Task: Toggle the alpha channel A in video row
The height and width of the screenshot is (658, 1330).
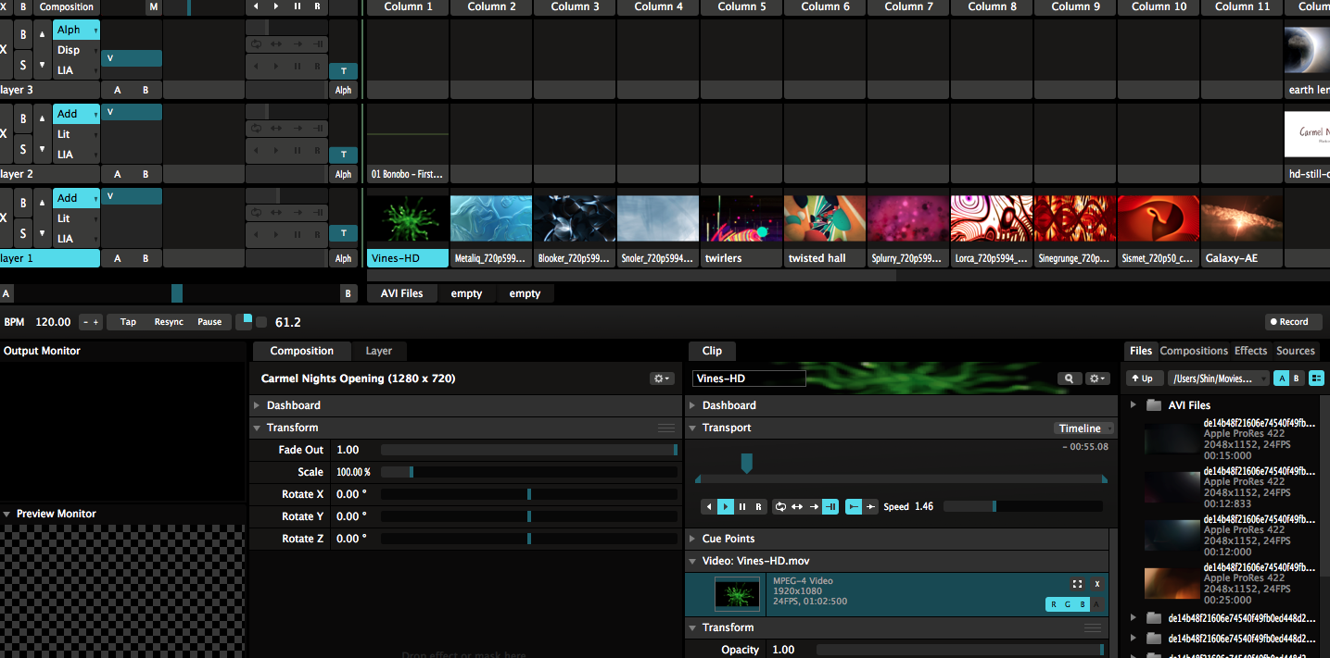Action: 1096,604
